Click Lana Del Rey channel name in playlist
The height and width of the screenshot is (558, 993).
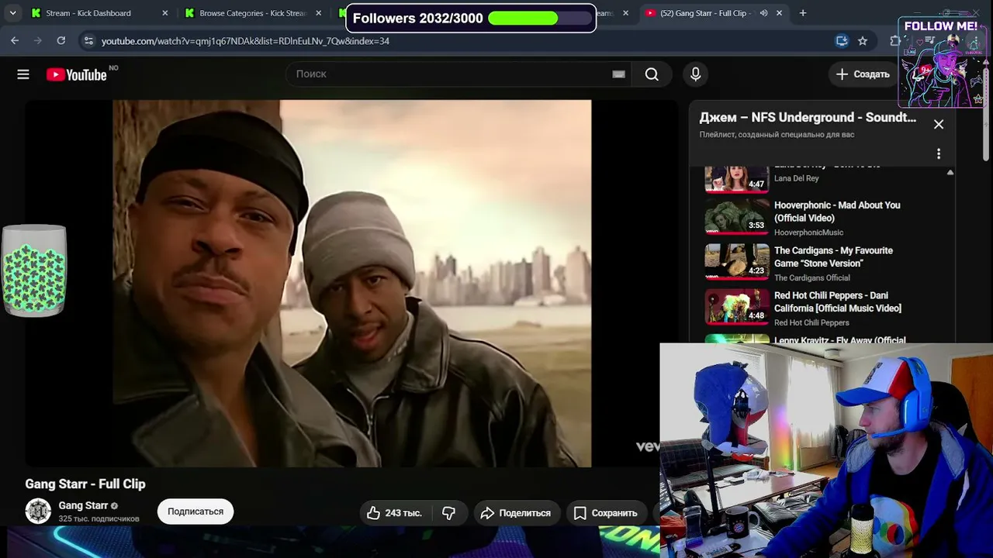pos(797,178)
